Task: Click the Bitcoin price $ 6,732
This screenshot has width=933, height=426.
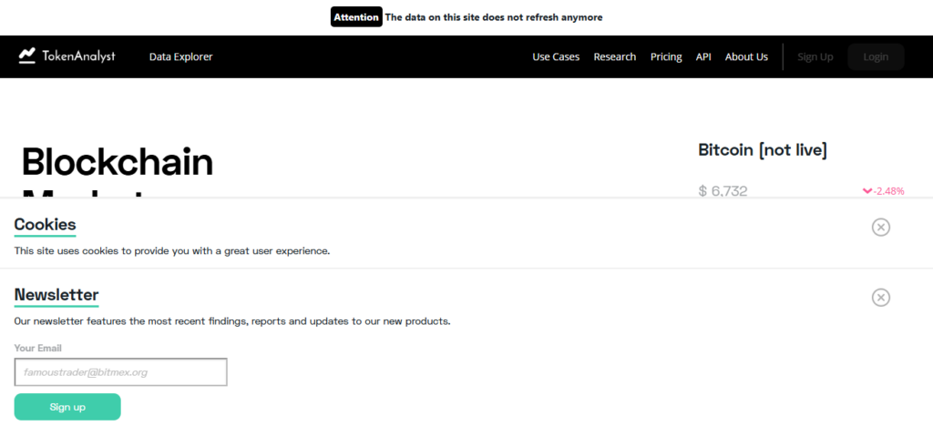Action: point(723,191)
